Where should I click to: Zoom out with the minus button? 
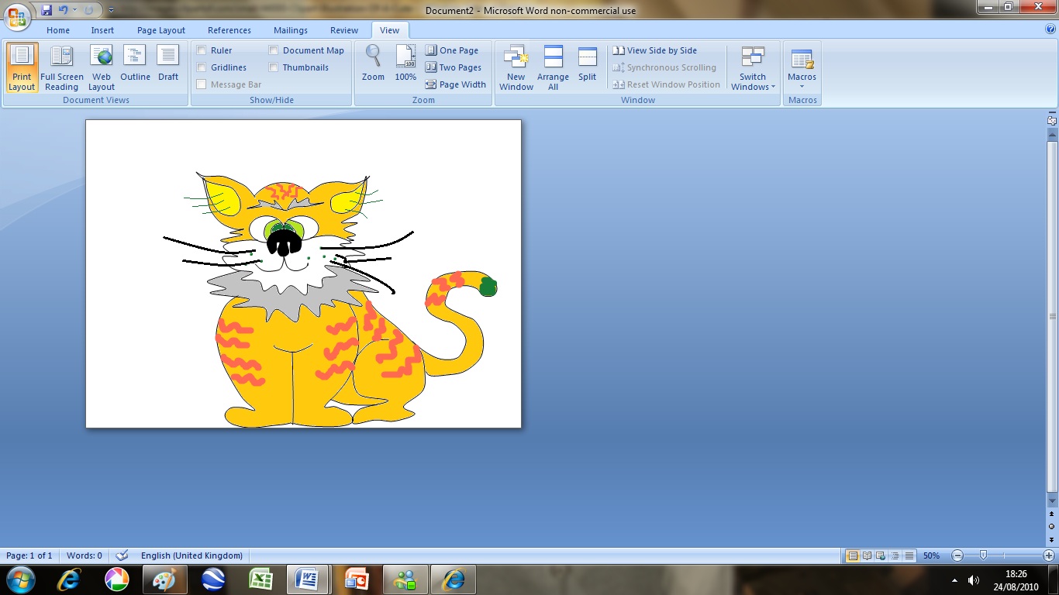pyautogui.click(x=957, y=555)
